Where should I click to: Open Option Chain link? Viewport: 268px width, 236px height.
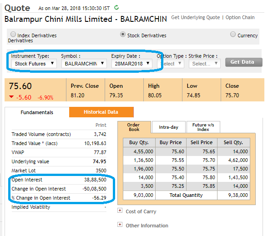[240, 17]
